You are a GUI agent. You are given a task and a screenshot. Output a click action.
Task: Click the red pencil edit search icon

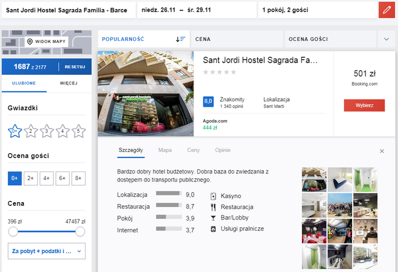[386, 10]
